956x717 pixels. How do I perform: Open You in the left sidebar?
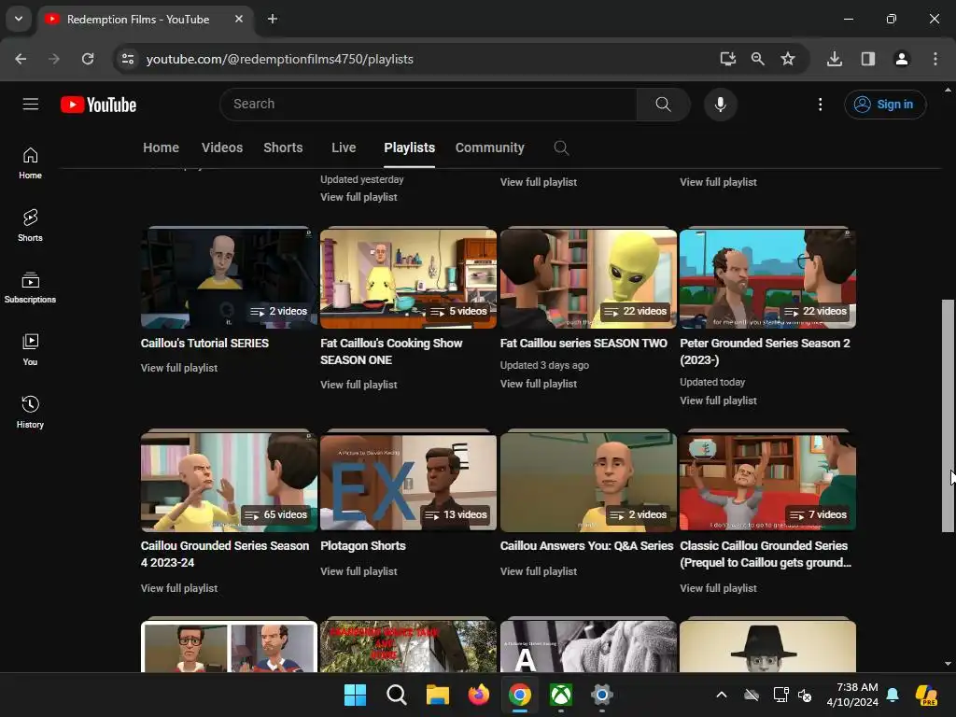tap(30, 350)
